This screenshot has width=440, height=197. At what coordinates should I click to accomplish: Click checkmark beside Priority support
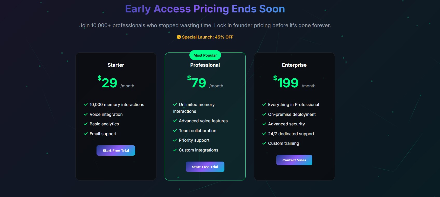[175, 140]
